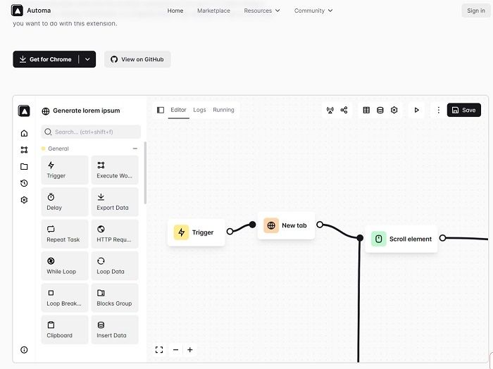Open the Get for Chrome dropdown arrow
This screenshot has width=493, height=369.
click(87, 59)
